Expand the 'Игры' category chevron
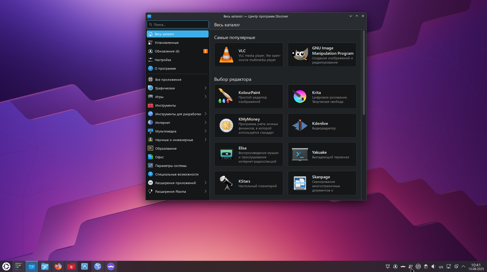Viewport: 487px width, 272px height. pos(206,97)
